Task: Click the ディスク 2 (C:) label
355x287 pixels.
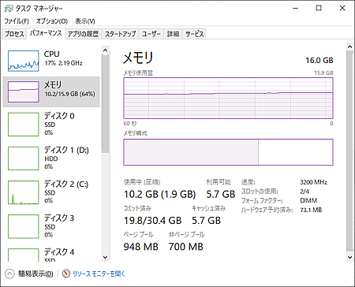Action: click(66, 184)
